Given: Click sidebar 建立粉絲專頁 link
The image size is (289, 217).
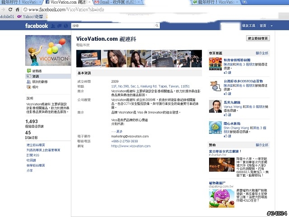Looking at the screenshot, I should 36,145.
